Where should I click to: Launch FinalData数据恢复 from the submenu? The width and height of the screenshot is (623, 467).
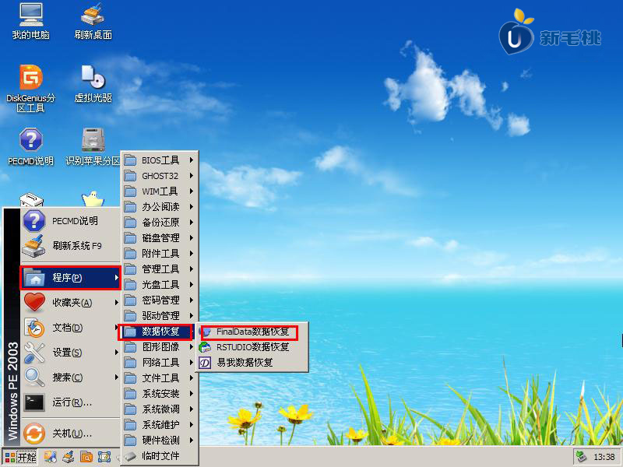[252, 332]
